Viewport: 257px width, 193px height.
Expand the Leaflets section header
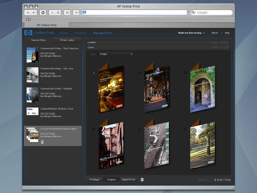tap(158, 42)
